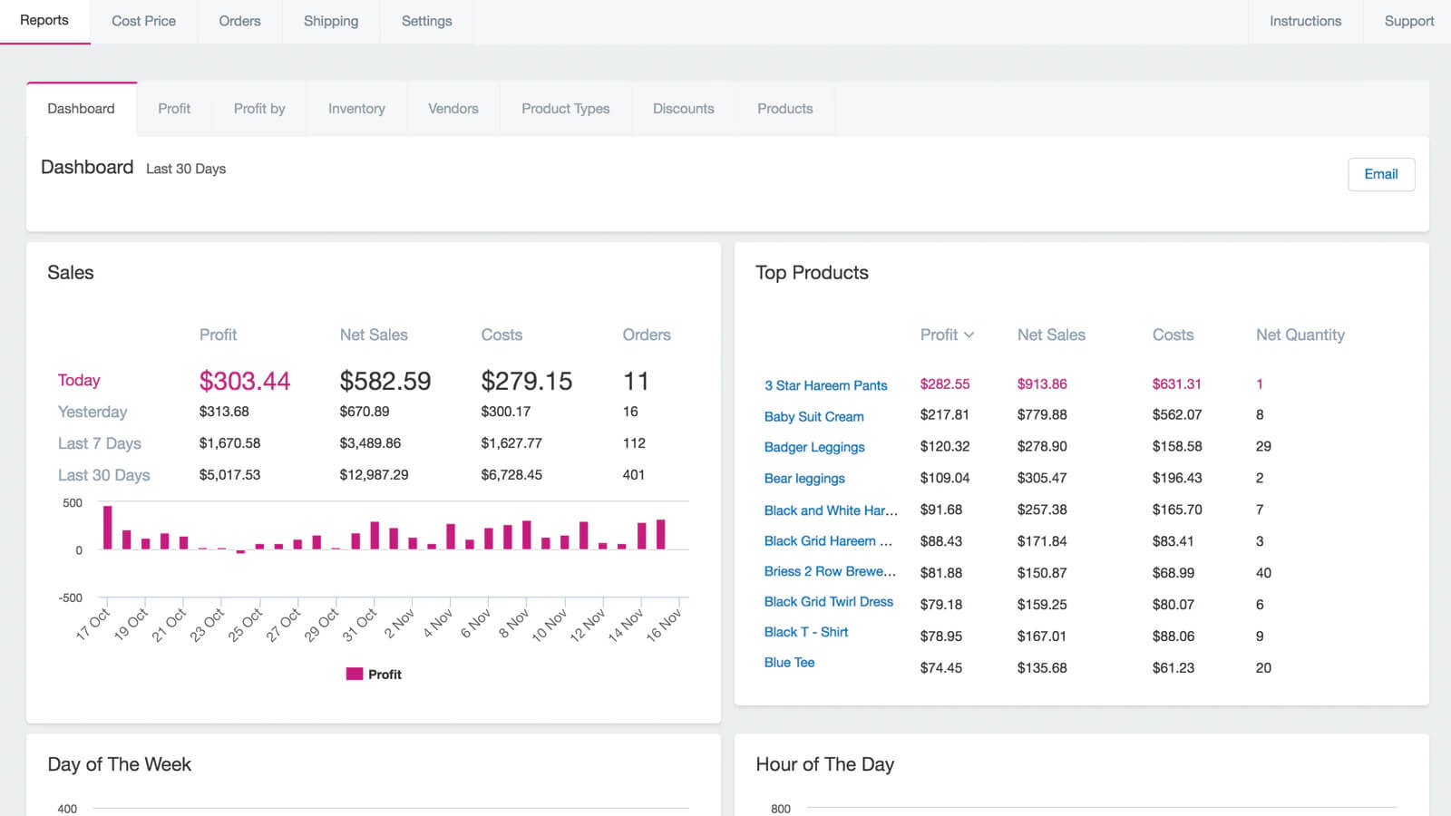Viewport: 1451px width, 816px height.
Task: Open the Inventory report tab
Action: point(356,108)
